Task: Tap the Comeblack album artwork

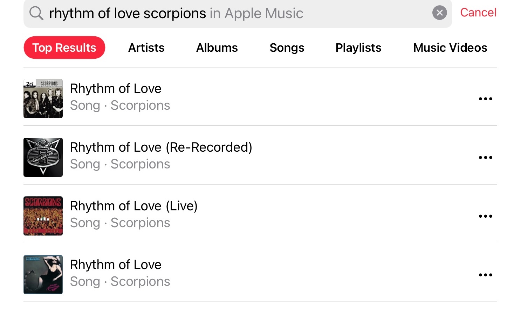Action: coord(43,157)
